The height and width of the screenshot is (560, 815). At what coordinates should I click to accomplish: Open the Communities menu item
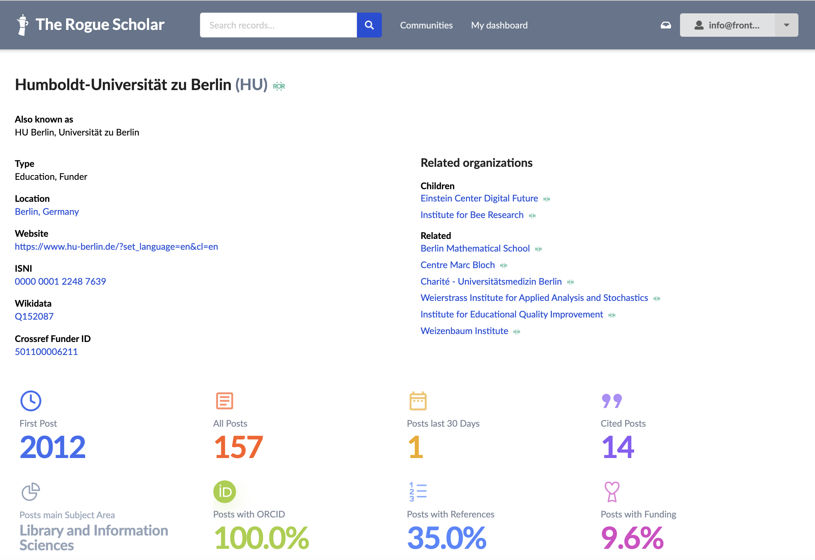[x=426, y=25]
